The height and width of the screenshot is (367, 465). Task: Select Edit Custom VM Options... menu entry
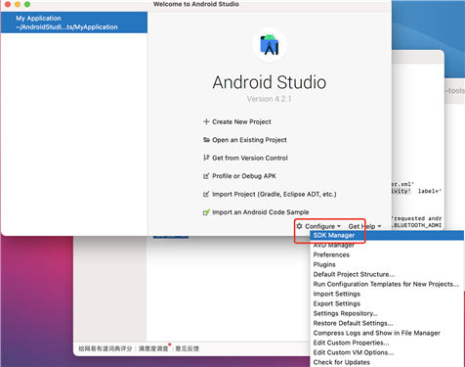point(387,352)
